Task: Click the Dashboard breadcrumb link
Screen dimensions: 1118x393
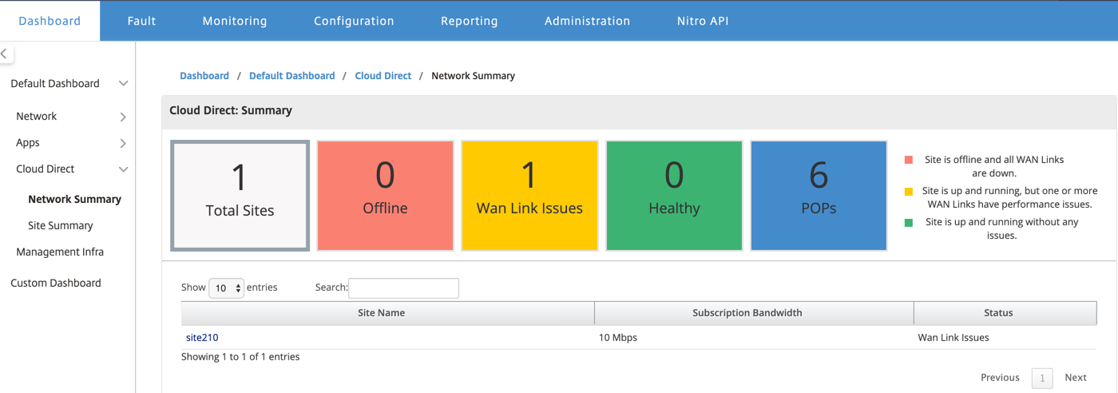Action: [204, 76]
